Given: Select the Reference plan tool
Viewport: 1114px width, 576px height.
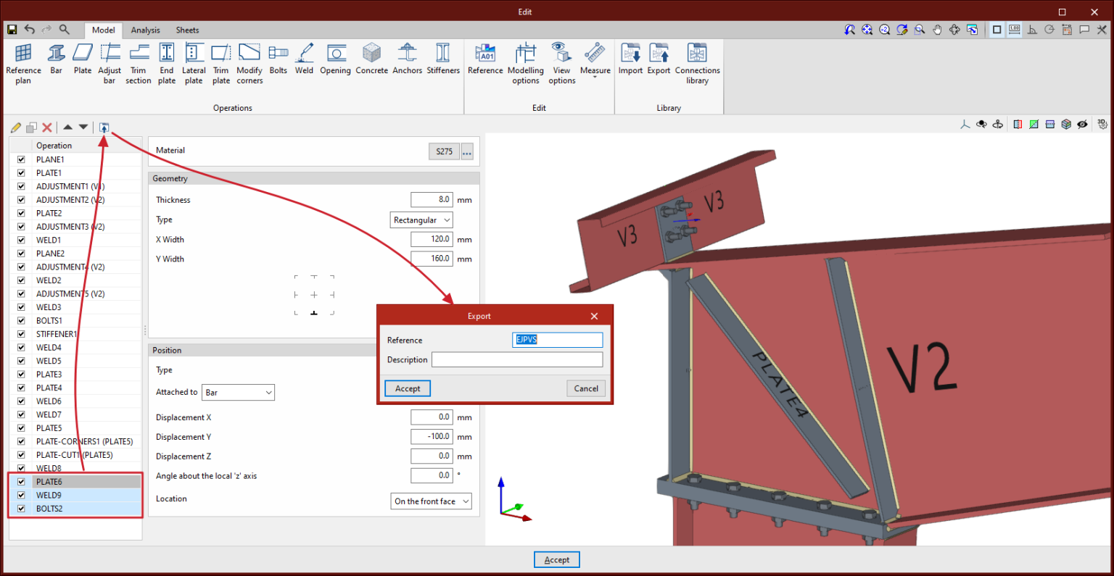Looking at the screenshot, I should 23,64.
